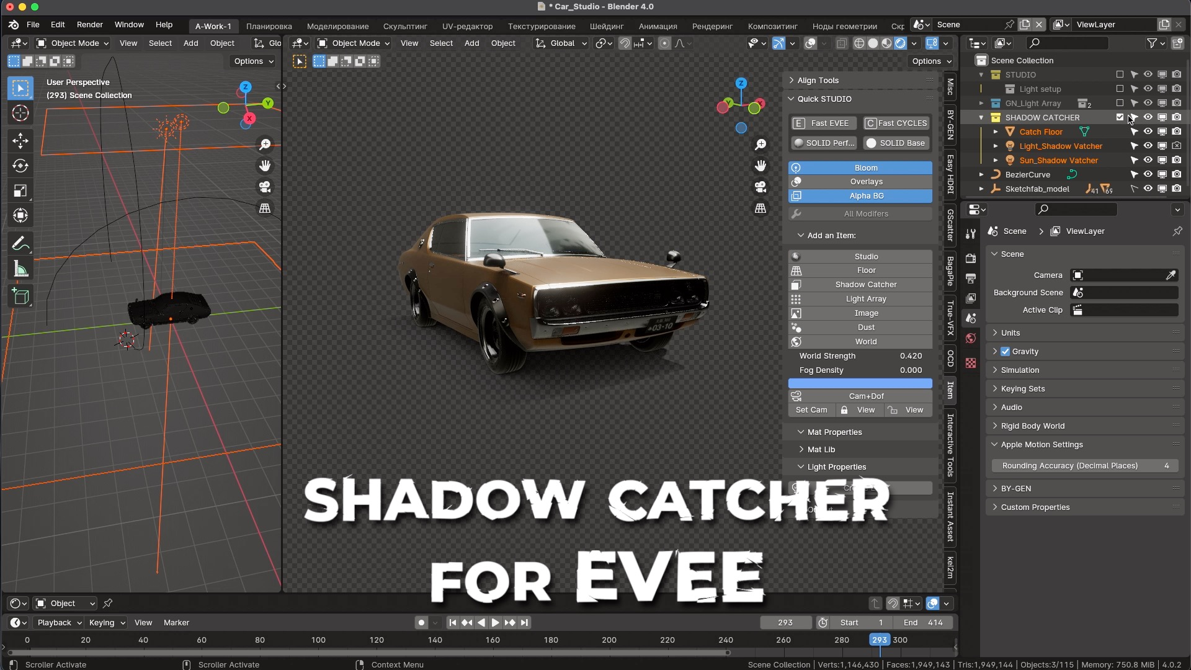
Task: Click the current frame field showing 293
Action: (785, 622)
